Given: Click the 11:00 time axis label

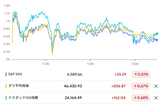Looking at the screenshot, I should coord(45,64).
